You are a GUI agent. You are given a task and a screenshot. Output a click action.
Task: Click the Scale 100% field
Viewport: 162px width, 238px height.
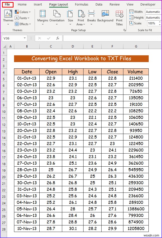pos(152,23)
